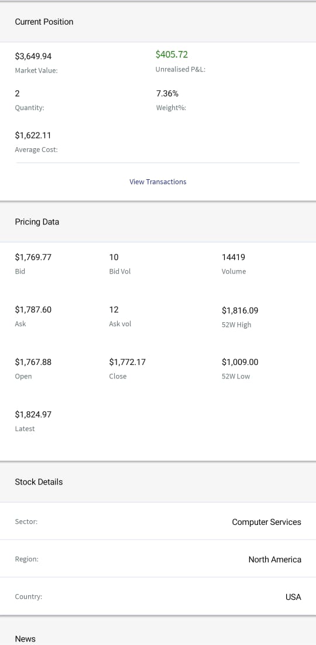The height and width of the screenshot is (645, 316).
Task: Tap the Pricing Data section header
Action: tap(158, 221)
